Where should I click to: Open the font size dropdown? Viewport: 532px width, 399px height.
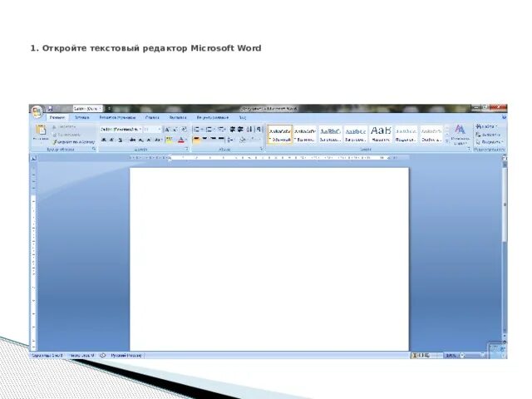coord(159,130)
